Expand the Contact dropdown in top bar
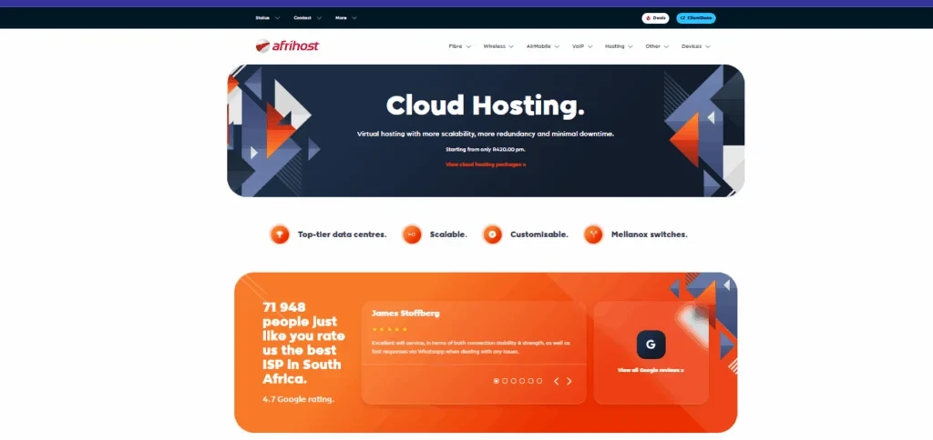Image resolution: width=933 pixels, height=440 pixels. coord(308,18)
